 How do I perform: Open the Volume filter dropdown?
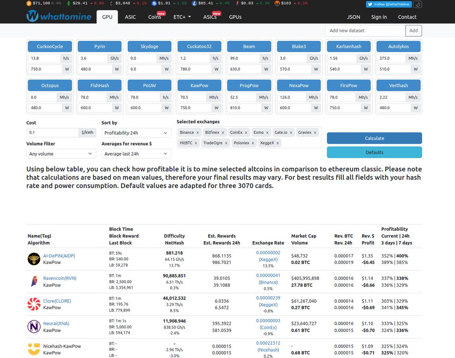tap(61, 154)
